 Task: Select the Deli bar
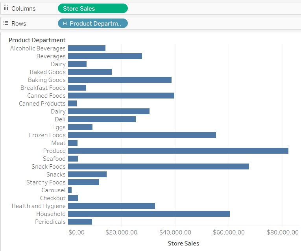pyautogui.click(x=102, y=119)
